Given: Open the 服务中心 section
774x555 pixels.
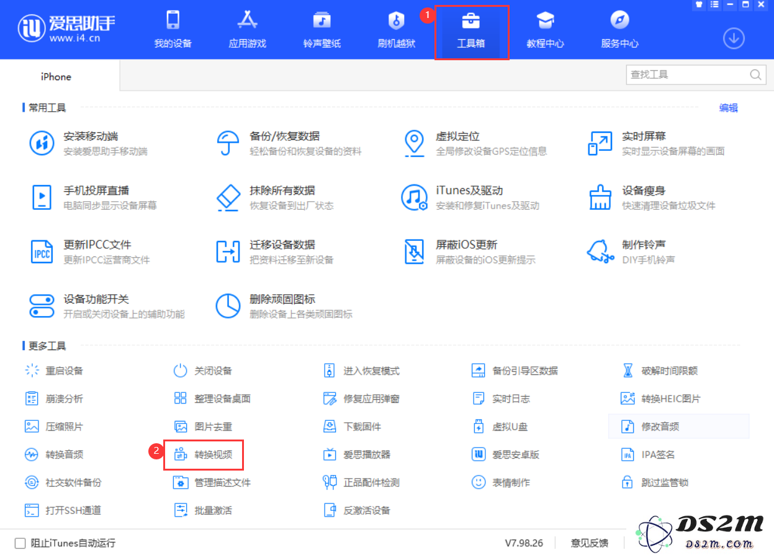Looking at the screenshot, I should click(x=620, y=30).
